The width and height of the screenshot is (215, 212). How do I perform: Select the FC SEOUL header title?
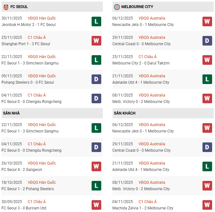[19, 7]
